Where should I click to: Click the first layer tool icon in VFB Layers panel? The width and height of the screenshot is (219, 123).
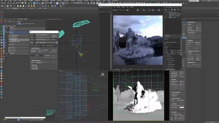click(x=166, y=10)
